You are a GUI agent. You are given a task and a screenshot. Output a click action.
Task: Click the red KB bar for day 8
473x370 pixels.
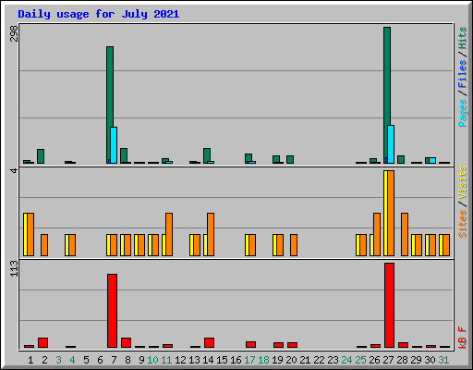[x=126, y=342]
